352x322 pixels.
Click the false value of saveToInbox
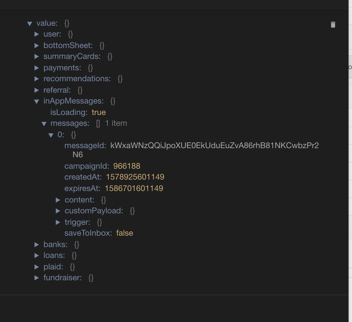coord(124,233)
